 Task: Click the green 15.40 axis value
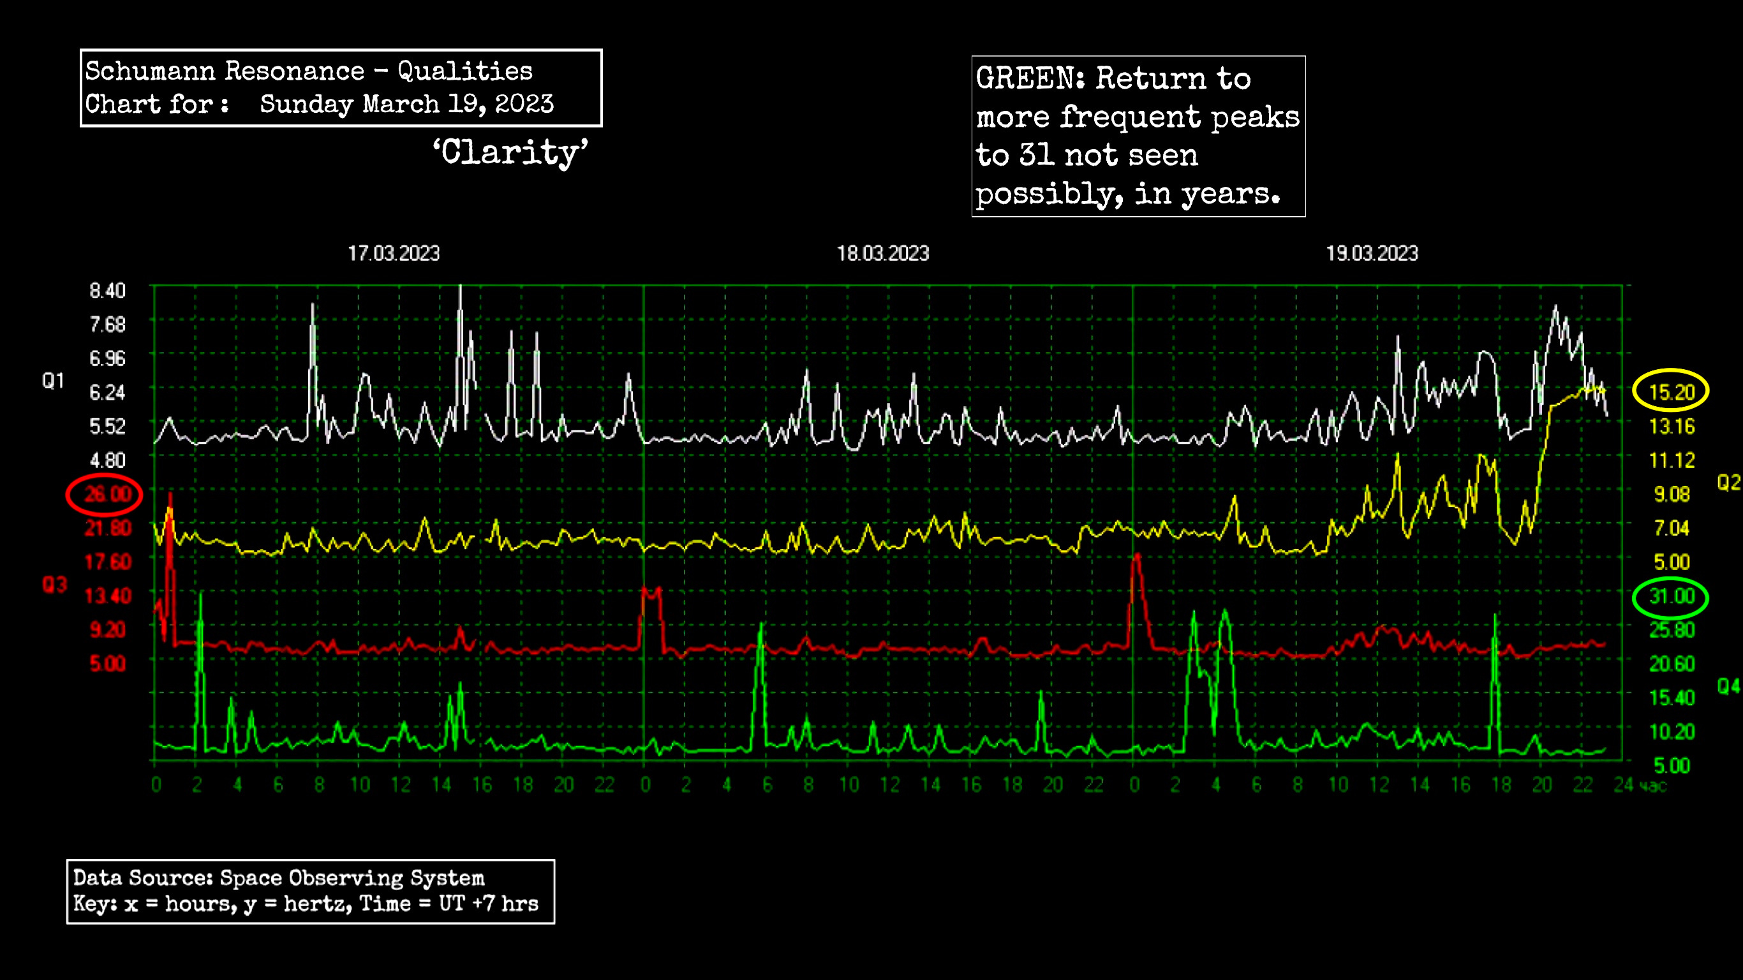click(1672, 698)
